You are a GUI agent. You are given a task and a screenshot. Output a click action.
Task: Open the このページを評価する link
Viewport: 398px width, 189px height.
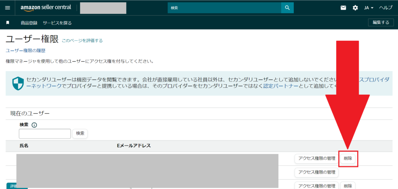coord(82,40)
